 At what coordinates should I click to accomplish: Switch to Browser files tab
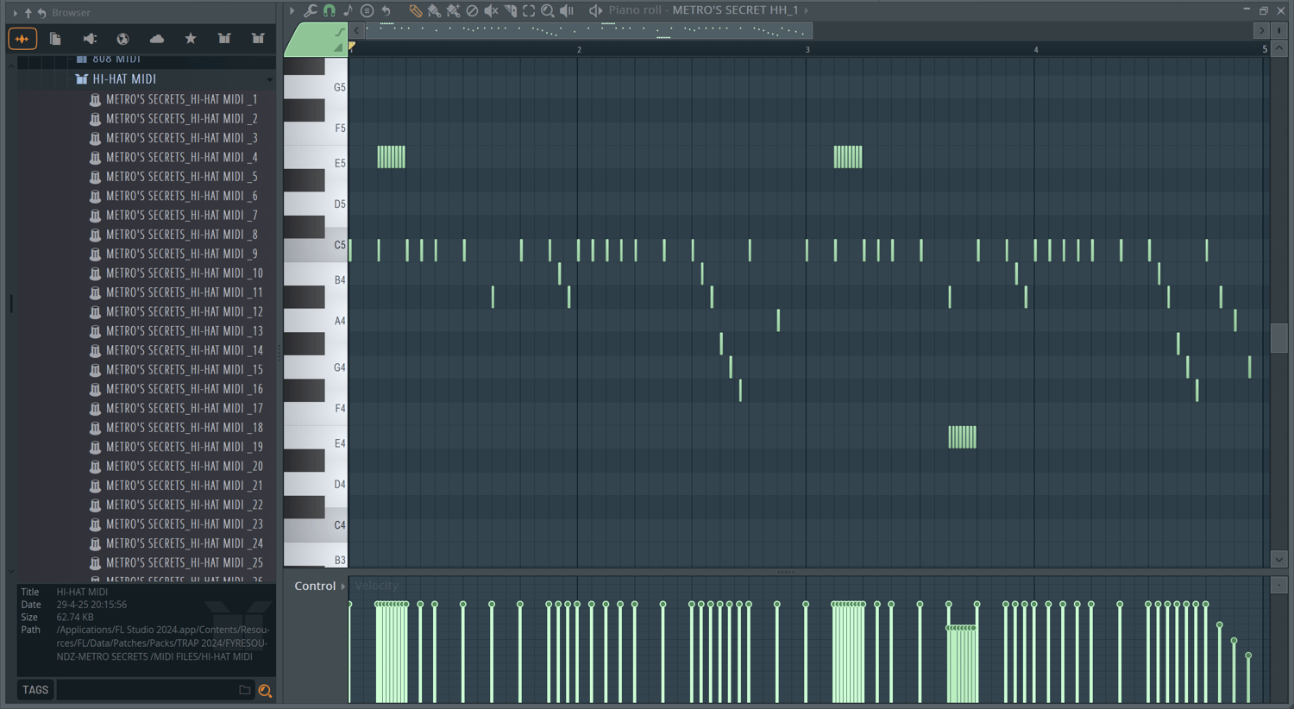[55, 39]
